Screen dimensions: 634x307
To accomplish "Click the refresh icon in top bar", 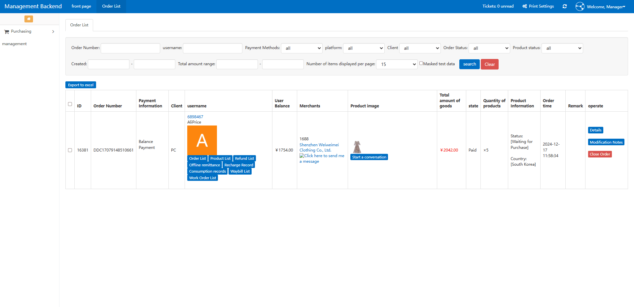I will tap(565, 6).
